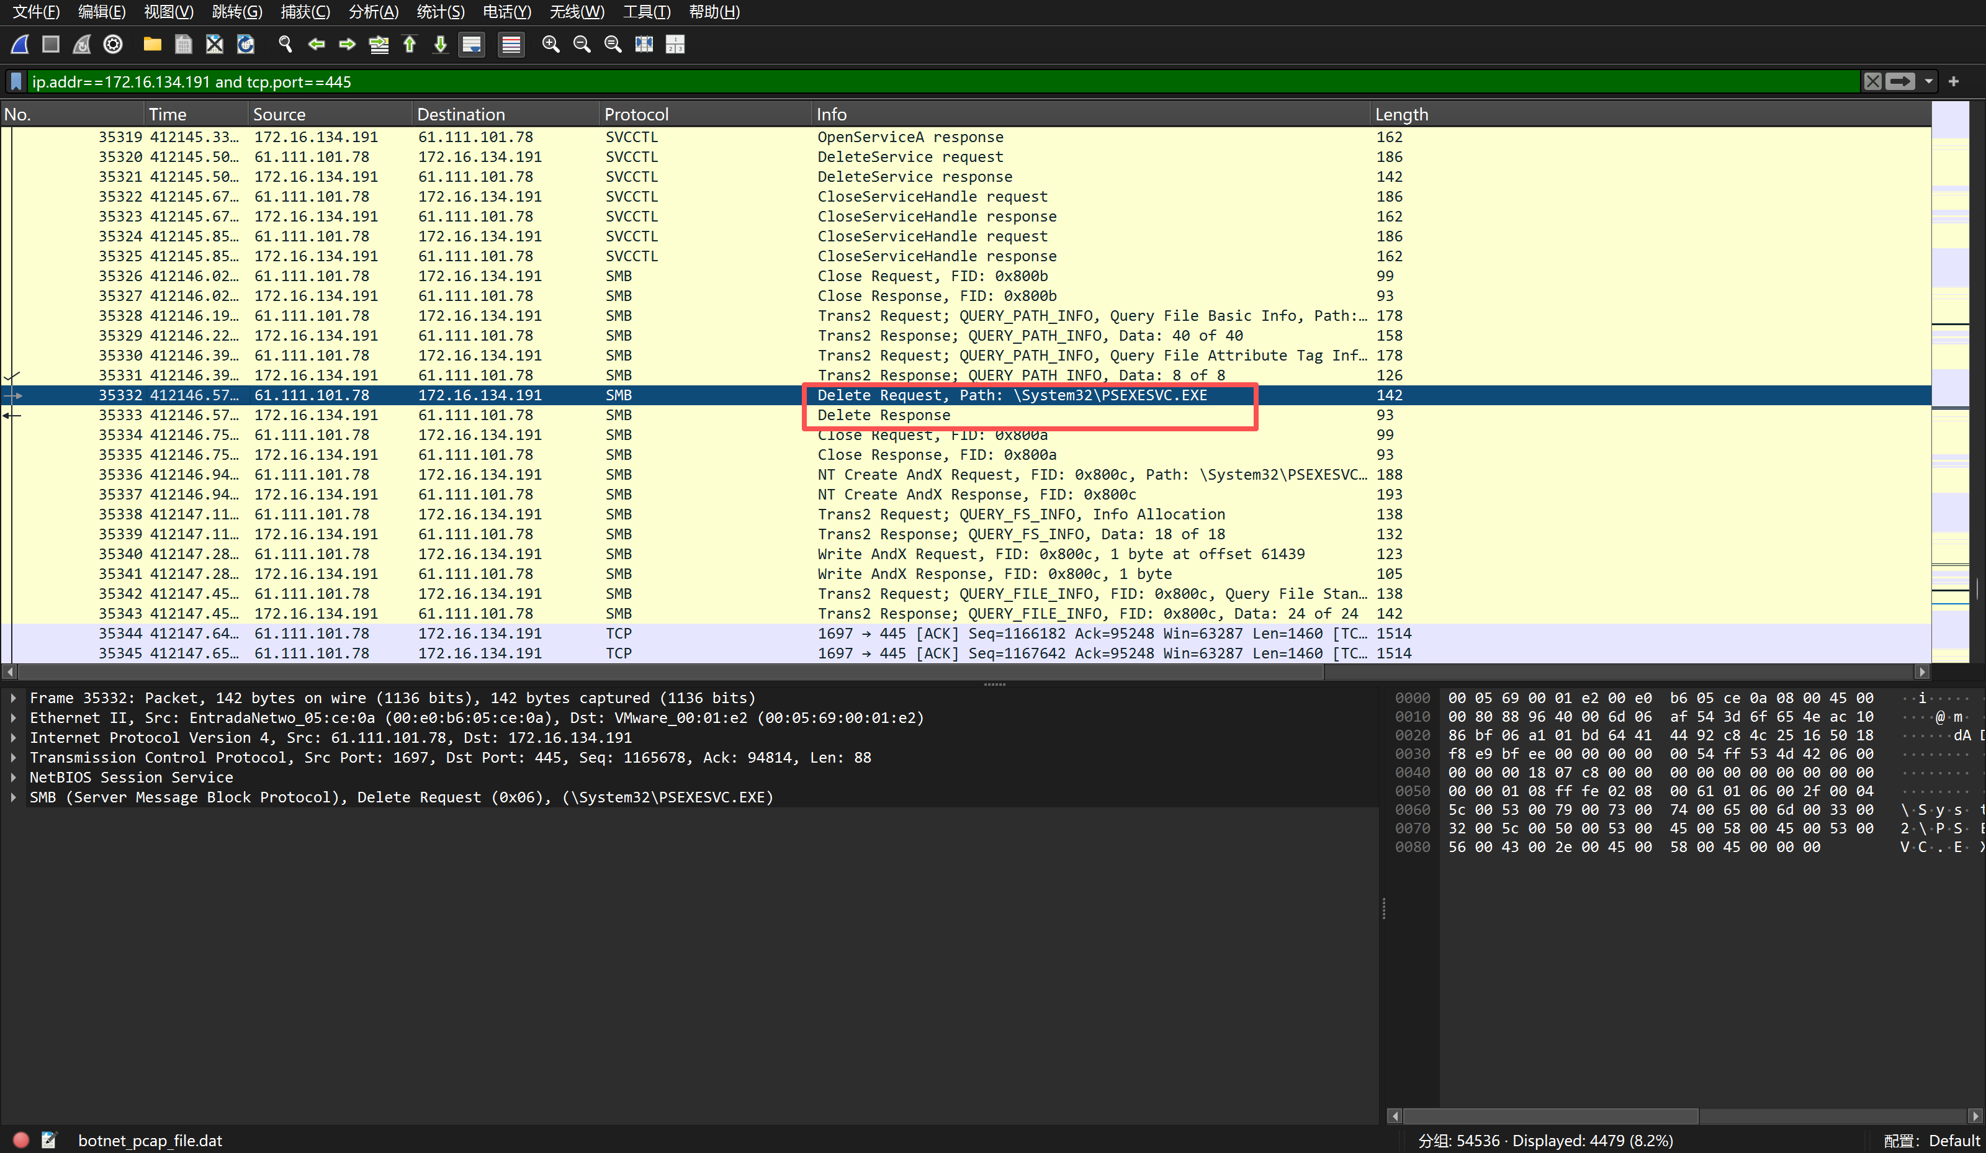Open capture options gear icon
The image size is (1986, 1153).
[114, 44]
